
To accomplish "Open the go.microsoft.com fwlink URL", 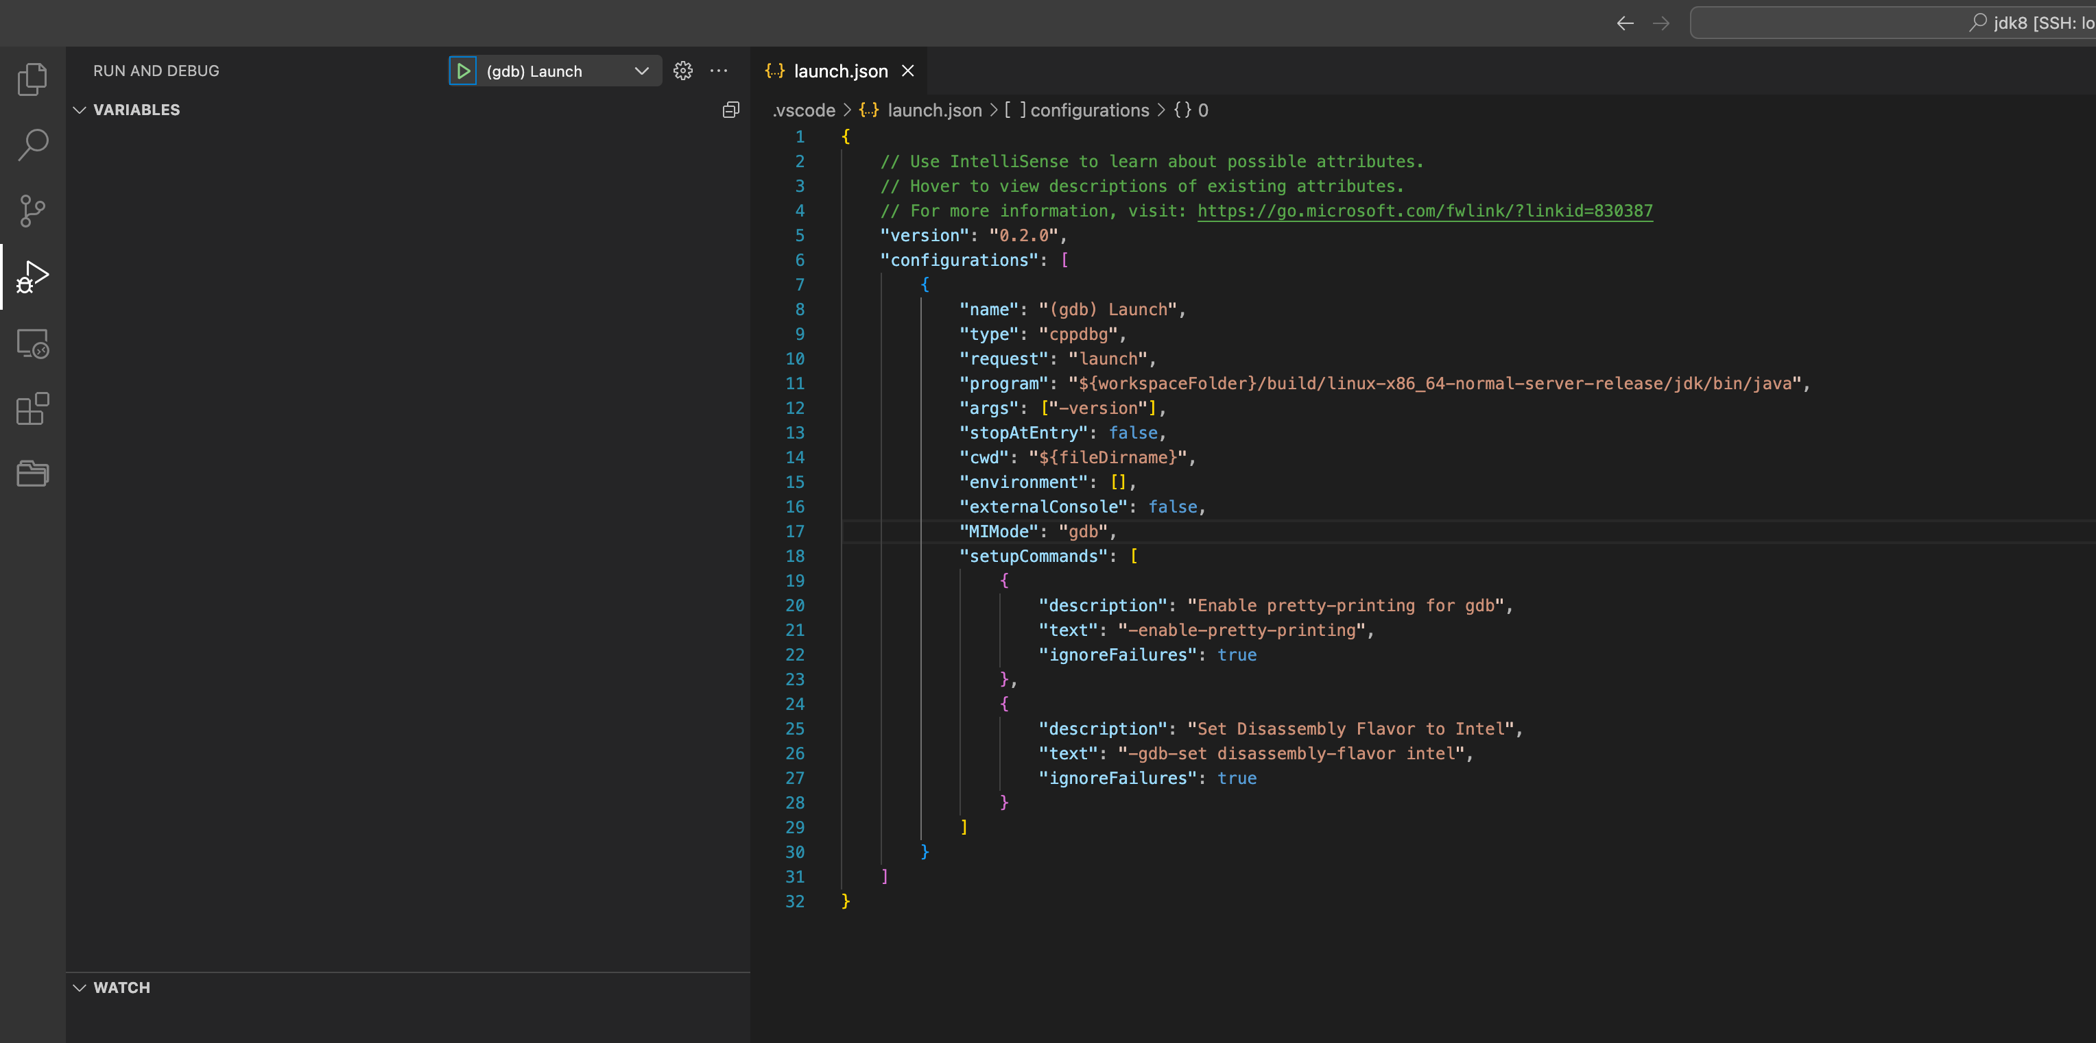I will pos(1425,211).
